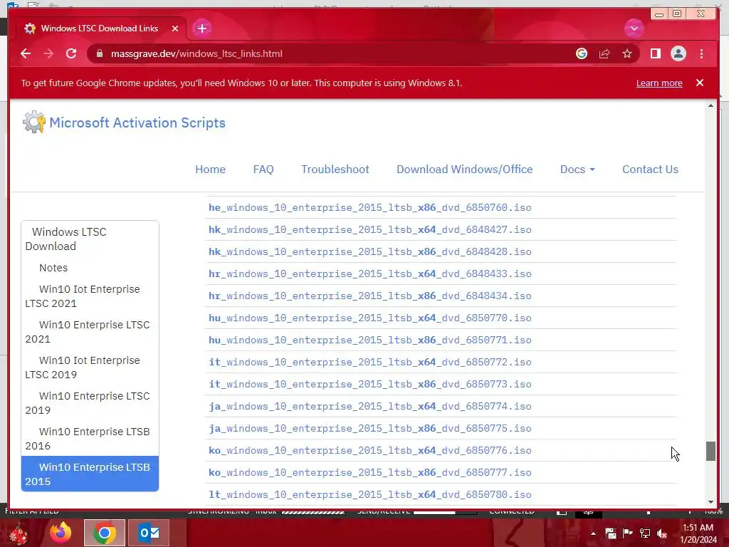Screen dimensions: 729x547
Task: Close the Windows LTSC Download Links tab
Action: [x=175, y=28]
